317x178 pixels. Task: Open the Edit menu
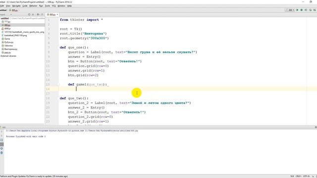(x=2, y=6)
